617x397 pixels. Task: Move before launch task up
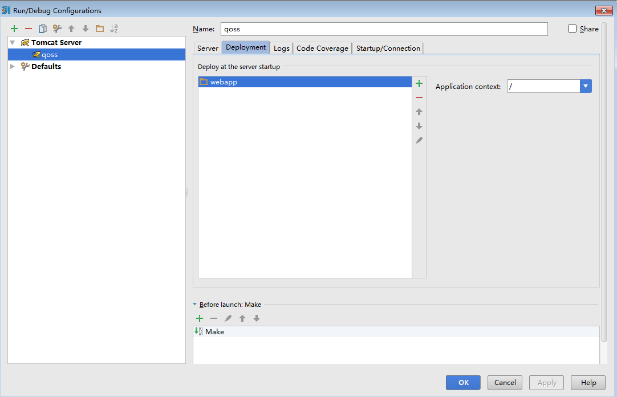pyautogui.click(x=242, y=318)
